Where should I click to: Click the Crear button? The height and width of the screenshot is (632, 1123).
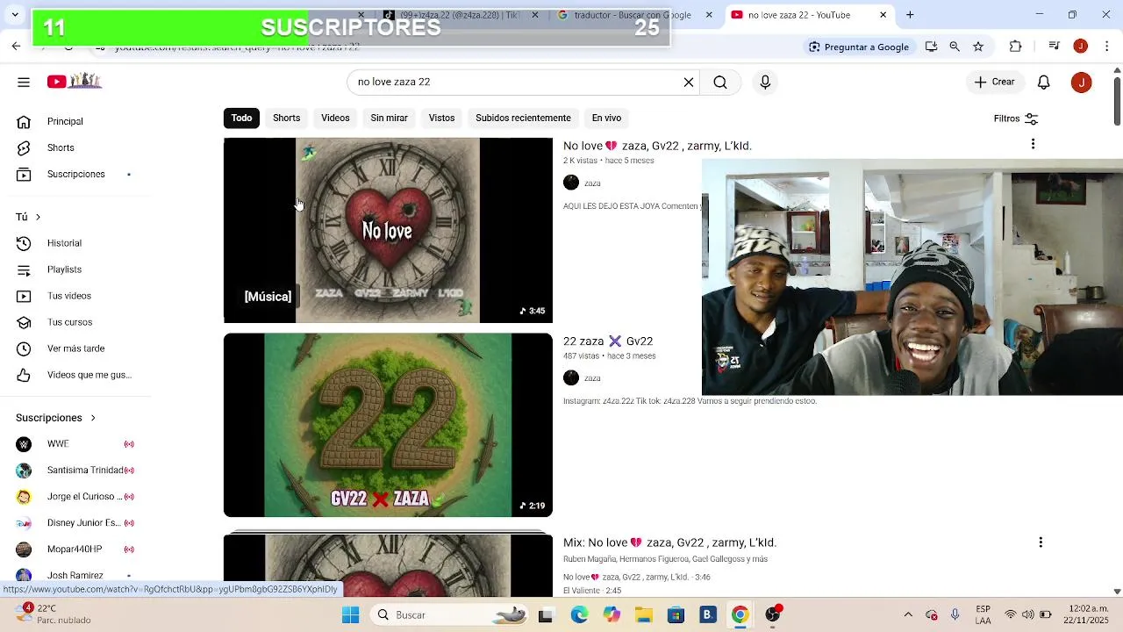point(994,82)
